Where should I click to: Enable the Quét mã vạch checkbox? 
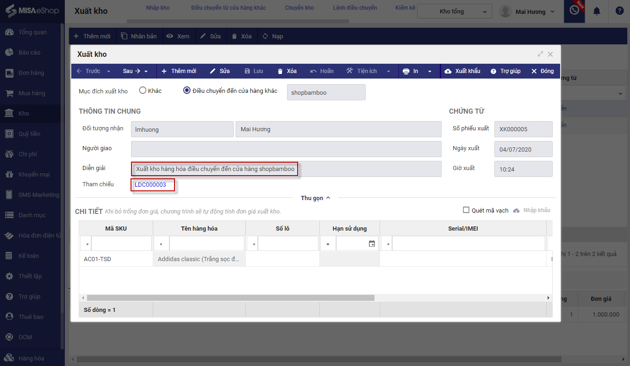(466, 210)
